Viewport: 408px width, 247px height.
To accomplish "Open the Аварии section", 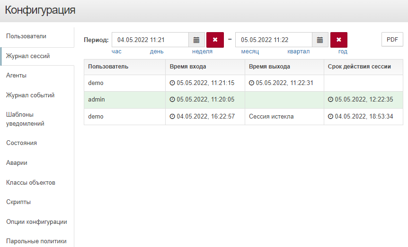I will click(x=17, y=163).
